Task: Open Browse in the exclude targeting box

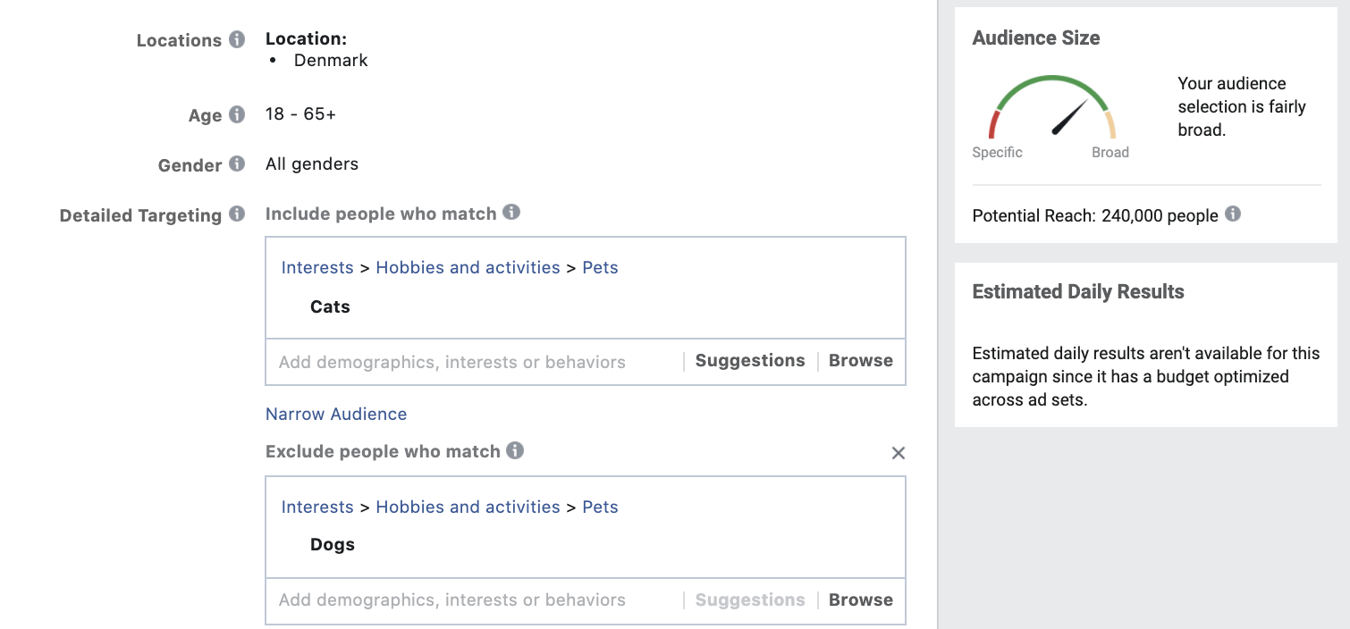Action: tap(860, 600)
